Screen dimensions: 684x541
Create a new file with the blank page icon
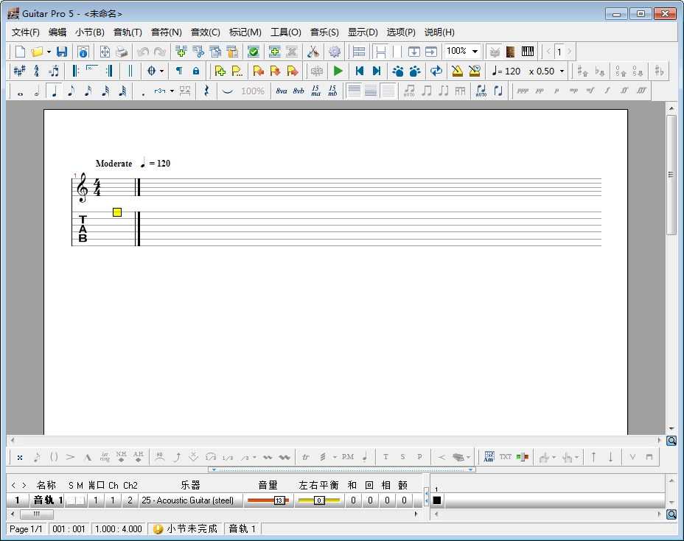pyautogui.click(x=20, y=52)
